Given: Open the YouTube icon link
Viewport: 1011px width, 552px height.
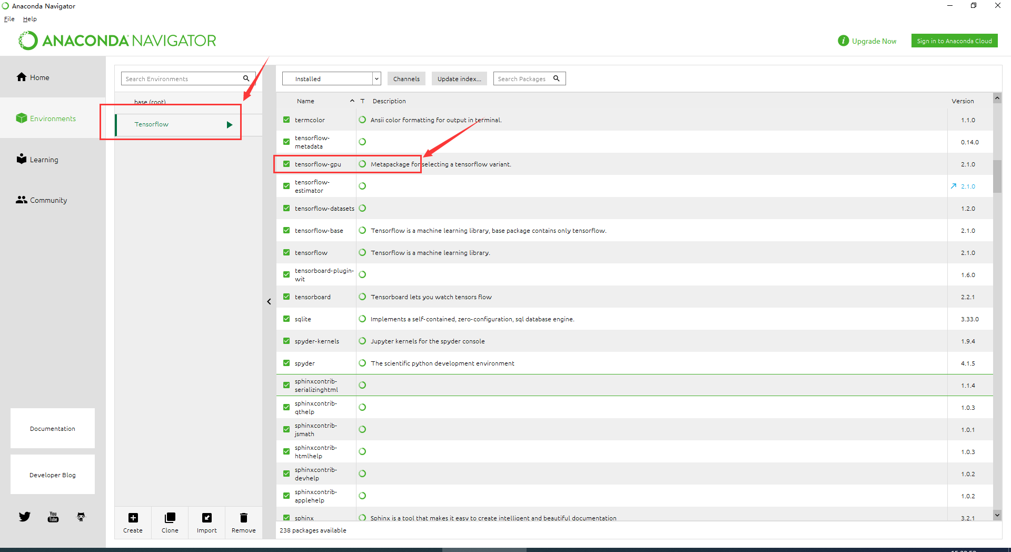Looking at the screenshot, I should click(x=53, y=517).
